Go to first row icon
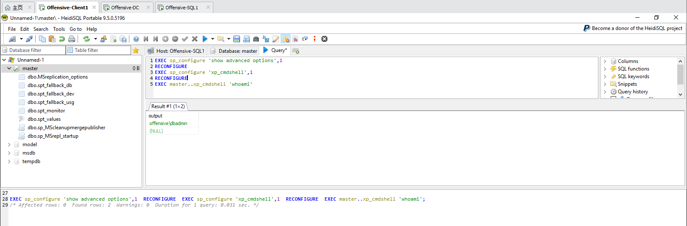Image resolution: width=687 pixels, height=226 pixels. 146,39
